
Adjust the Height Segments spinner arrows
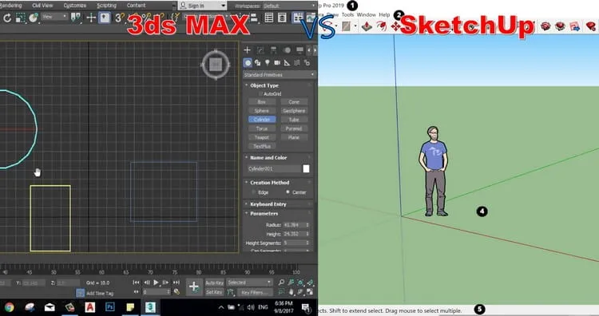(307, 243)
